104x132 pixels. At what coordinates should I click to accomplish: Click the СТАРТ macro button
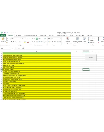tap(91, 58)
